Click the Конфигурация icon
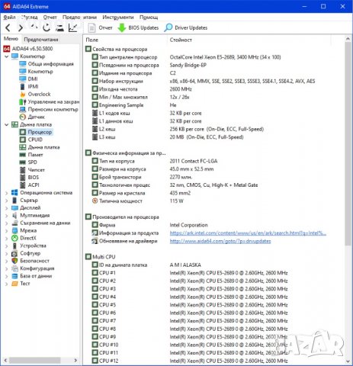Screen dimensions: 353x366 [14, 268]
